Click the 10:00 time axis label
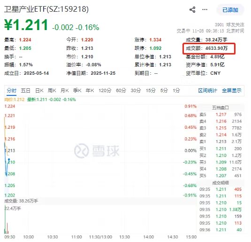This screenshot has width=251, height=242. (x=29, y=237)
